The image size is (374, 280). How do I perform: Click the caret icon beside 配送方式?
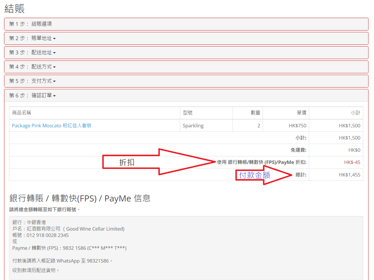click(x=54, y=67)
